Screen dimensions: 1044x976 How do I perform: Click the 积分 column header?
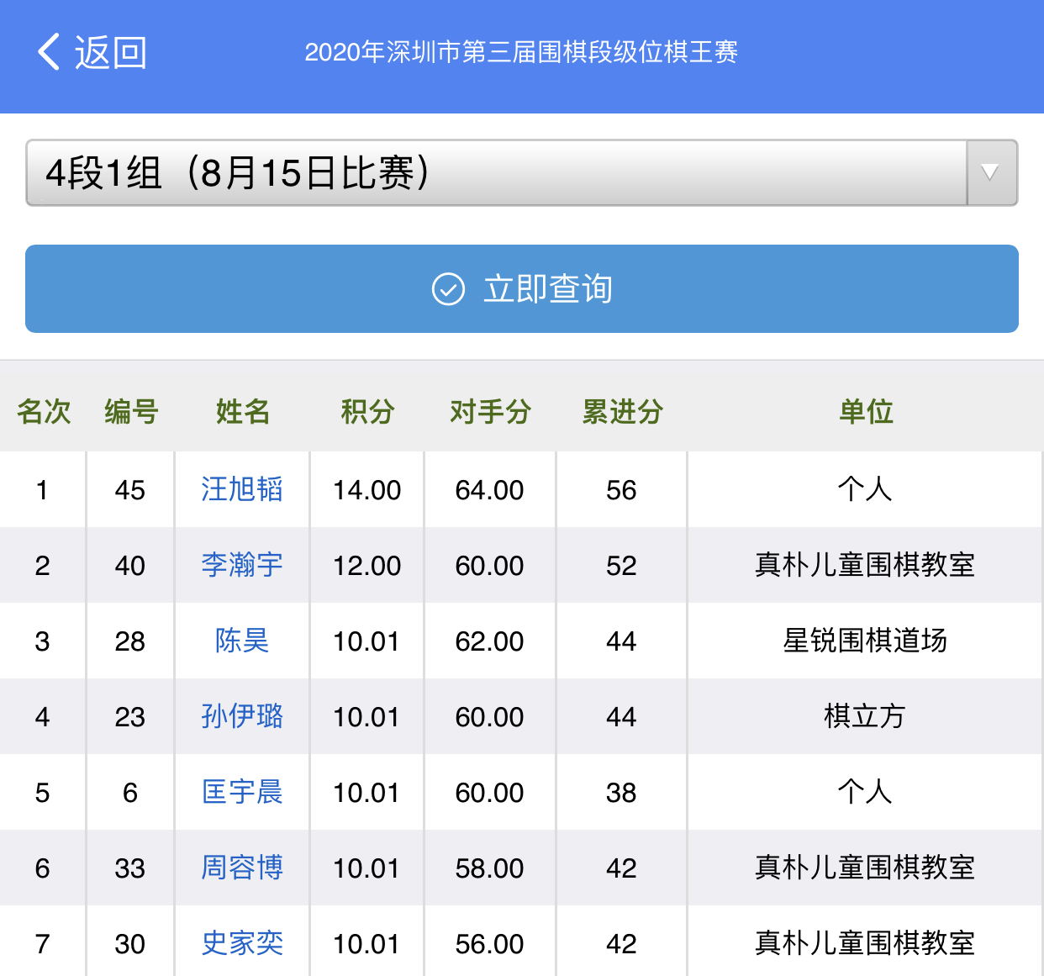367,412
